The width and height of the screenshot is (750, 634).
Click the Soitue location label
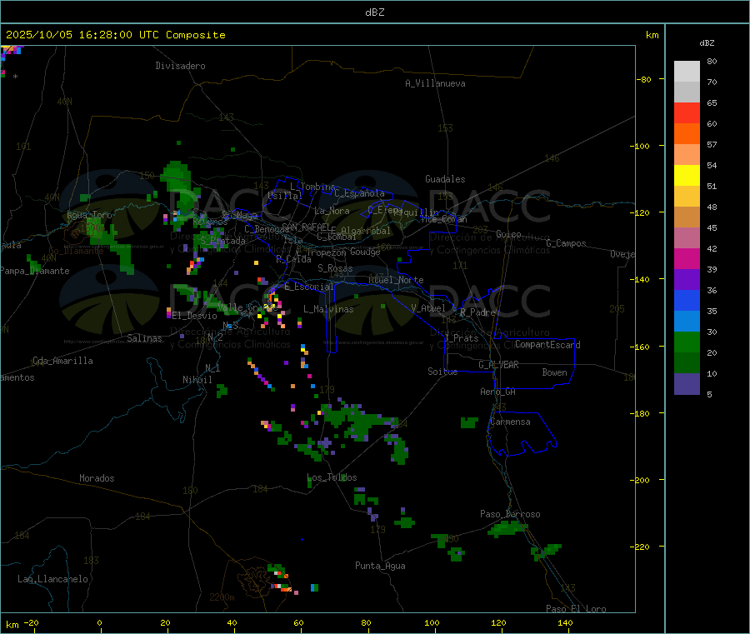[x=442, y=372]
